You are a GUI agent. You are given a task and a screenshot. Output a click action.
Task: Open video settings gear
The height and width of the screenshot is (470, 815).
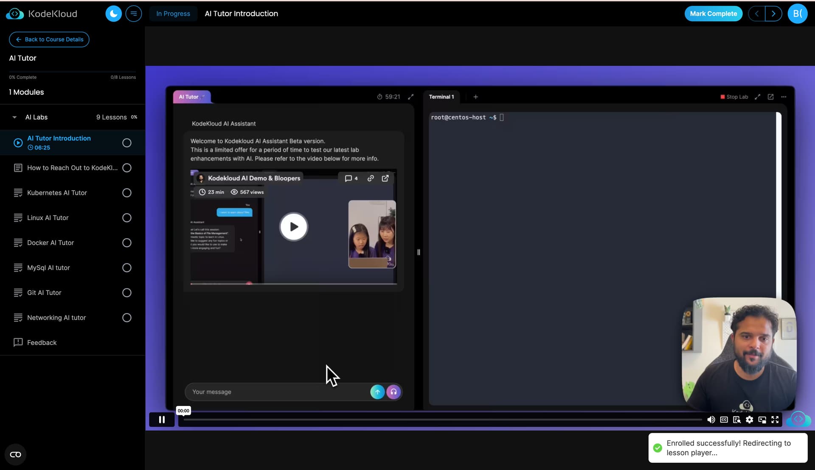click(x=749, y=420)
